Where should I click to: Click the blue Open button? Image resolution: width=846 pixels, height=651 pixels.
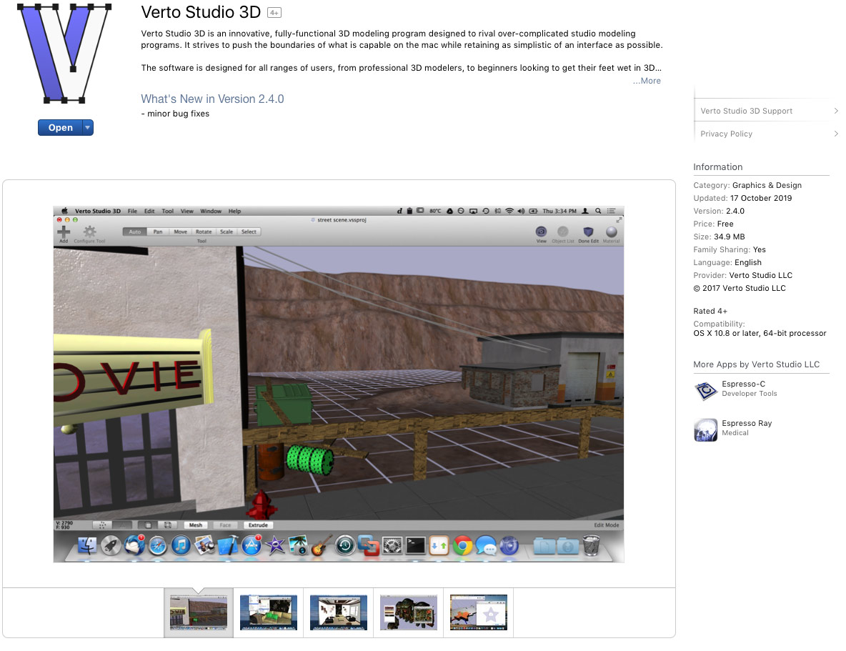pos(60,127)
